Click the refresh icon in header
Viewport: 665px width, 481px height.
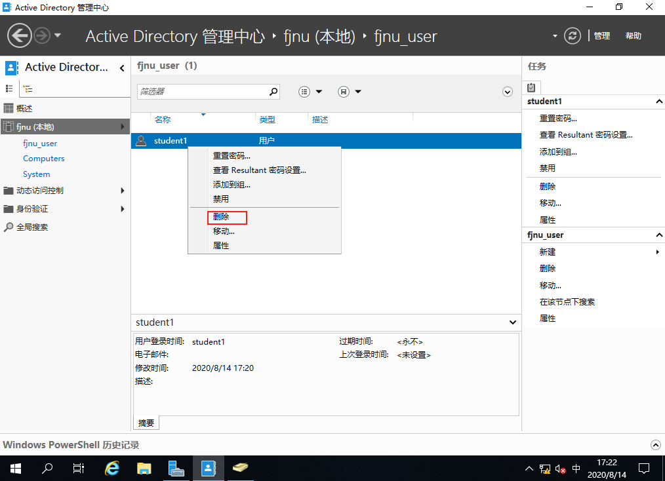572,35
